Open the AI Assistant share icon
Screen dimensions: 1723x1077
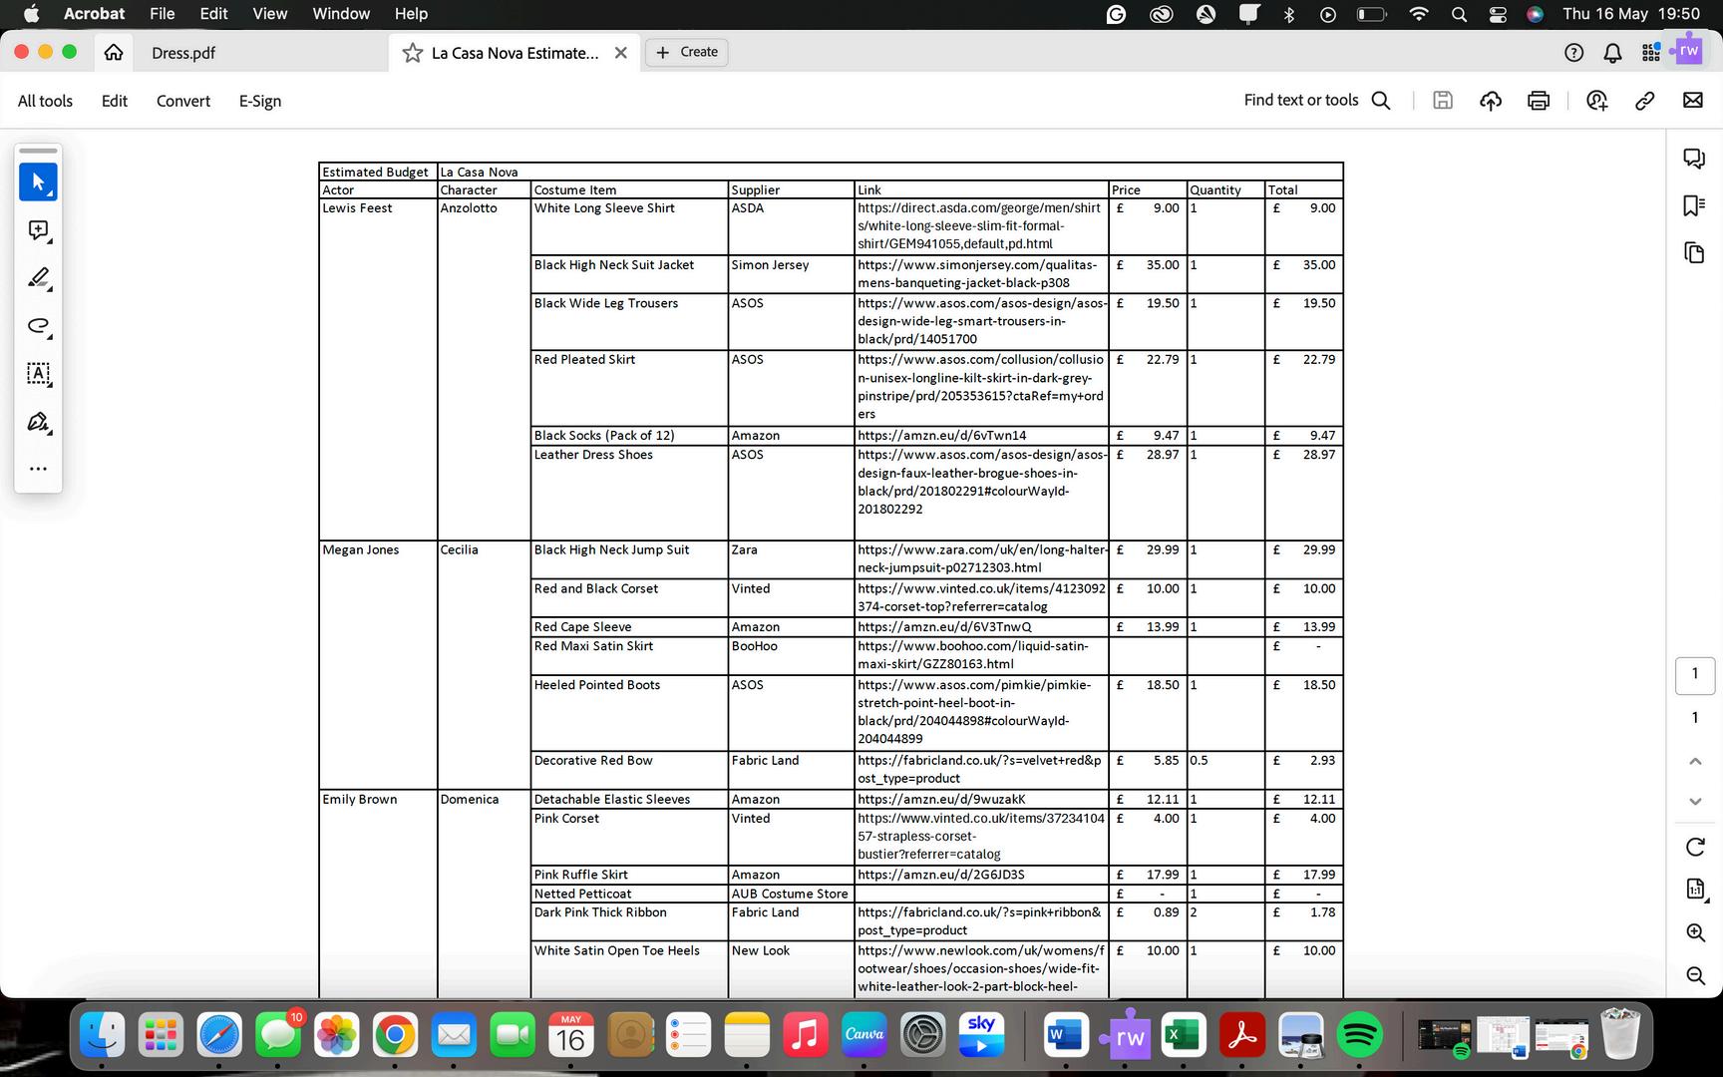coord(1597,100)
